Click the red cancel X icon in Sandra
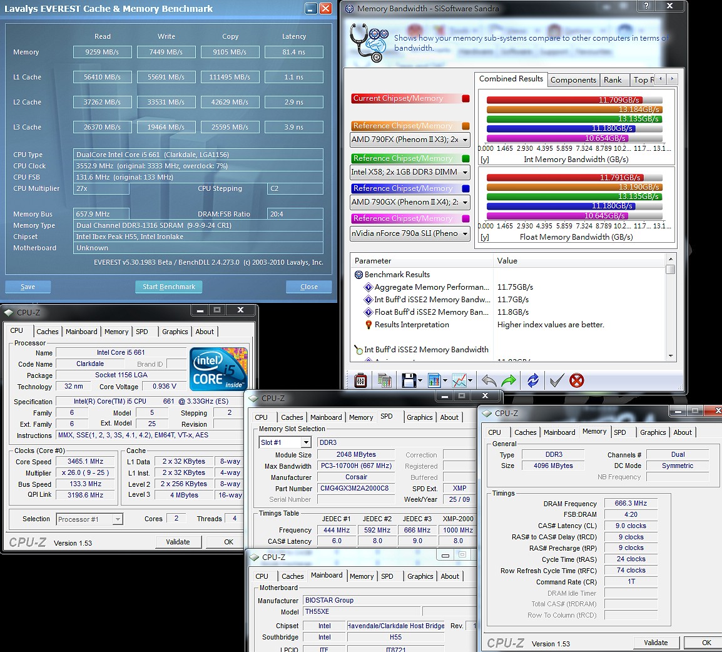Screen dimensions: 722x652 [x=576, y=380]
